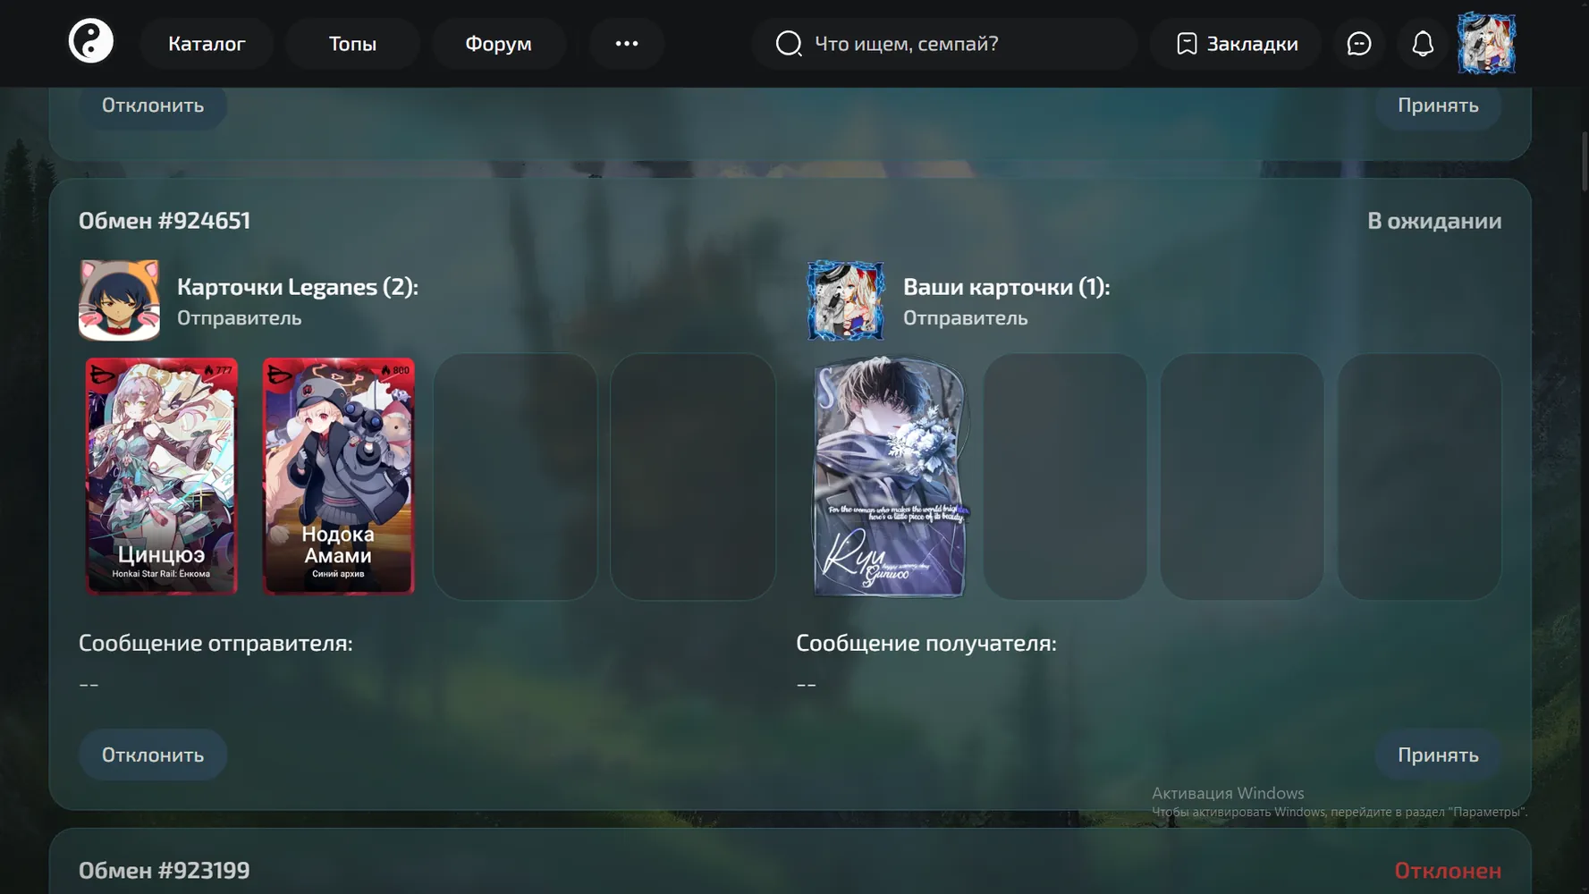Screen dimensions: 1589x894
Task: Focus the 'Что ищем, семпай?' search field
Action: click(944, 43)
